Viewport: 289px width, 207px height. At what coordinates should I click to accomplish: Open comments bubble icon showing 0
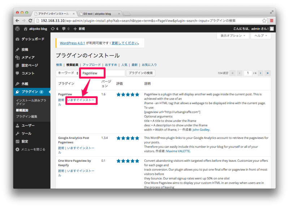coord(66,29)
